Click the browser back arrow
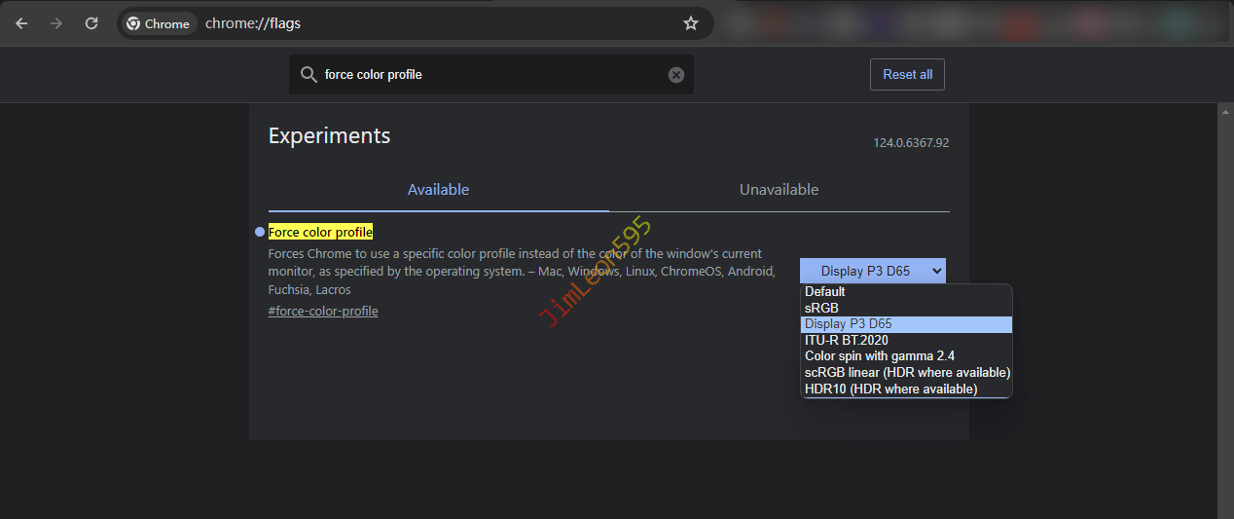The height and width of the screenshot is (519, 1234). tap(21, 23)
